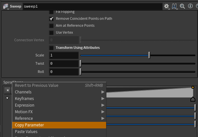Viewport: 198px width, 137px height.
Task: Expand the ramp point controls triangle
Action: tap(7, 98)
